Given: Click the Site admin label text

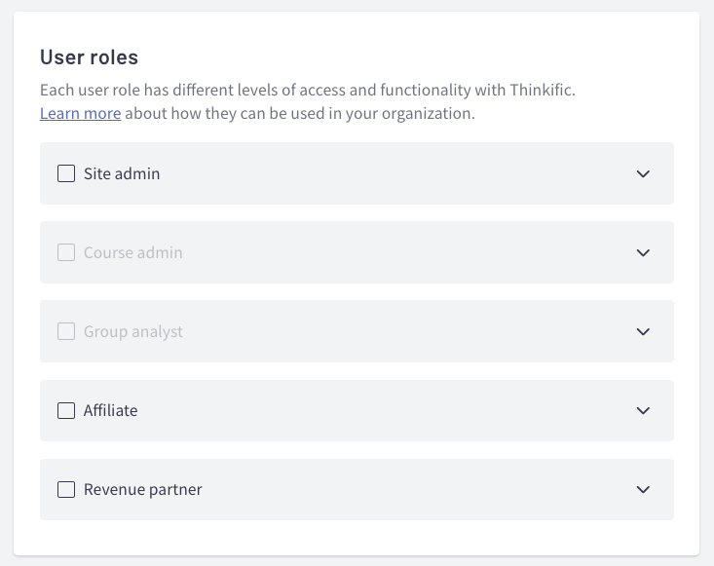Looking at the screenshot, I should pyautogui.click(x=122, y=173).
